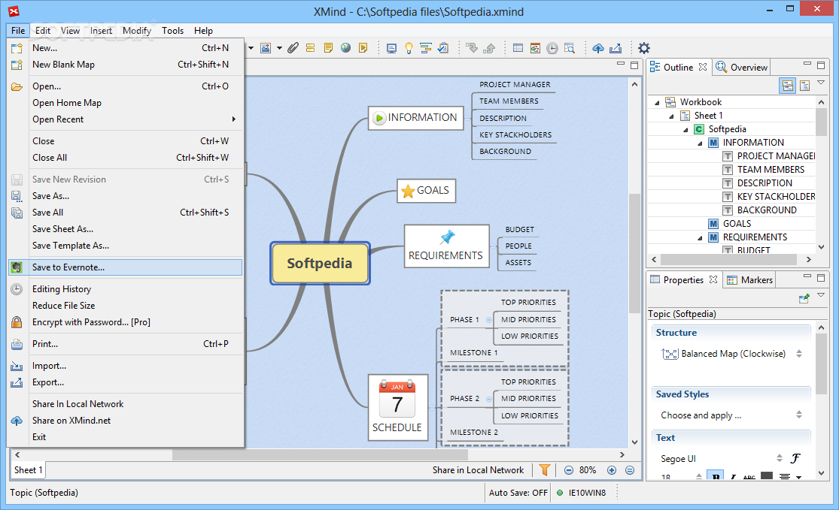
Task: Open the Edit menu
Action: 43,31
